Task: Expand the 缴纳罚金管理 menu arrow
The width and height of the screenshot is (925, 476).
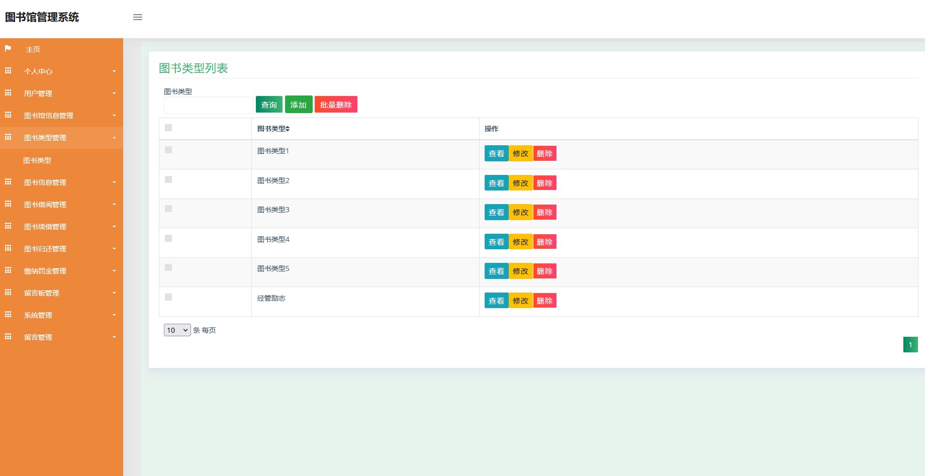Action: pyautogui.click(x=114, y=271)
